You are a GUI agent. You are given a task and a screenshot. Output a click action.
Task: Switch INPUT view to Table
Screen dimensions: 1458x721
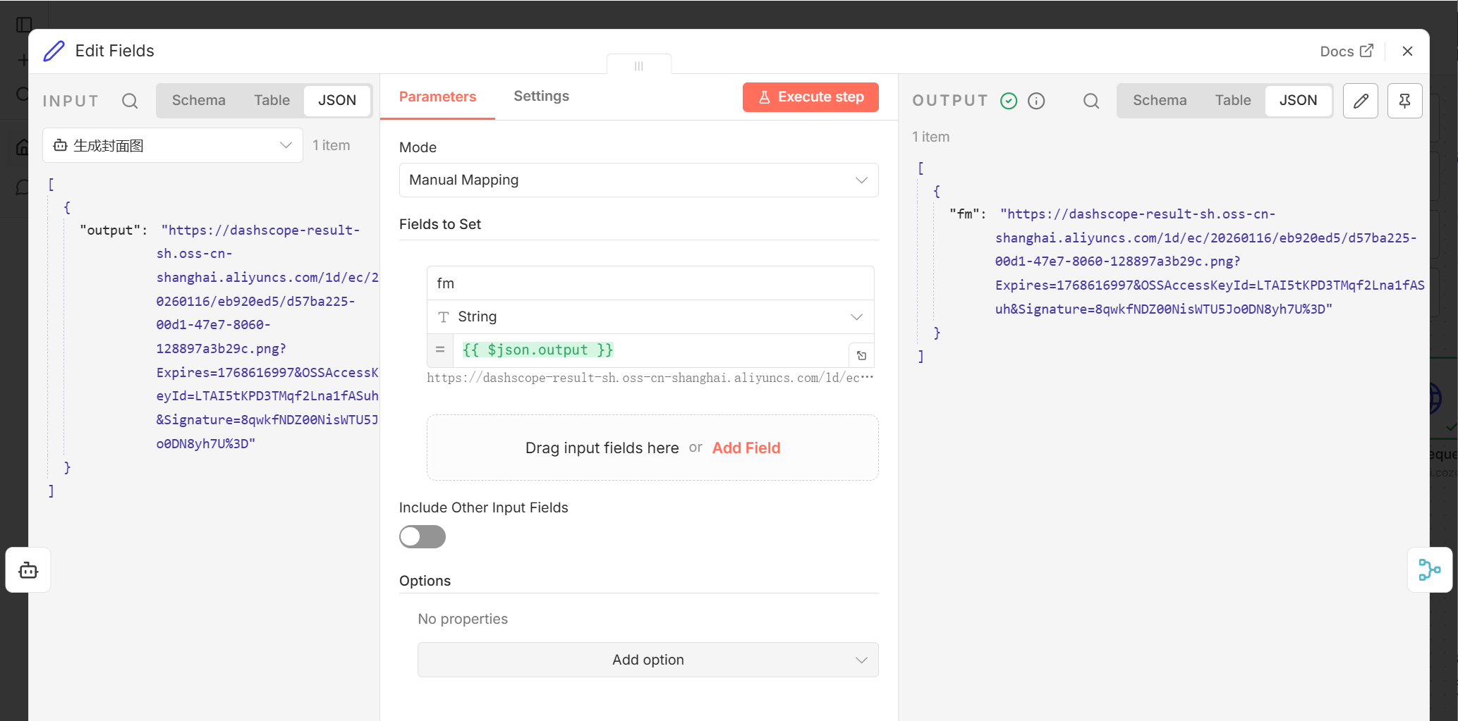pyautogui.click(x=272, y=100)
